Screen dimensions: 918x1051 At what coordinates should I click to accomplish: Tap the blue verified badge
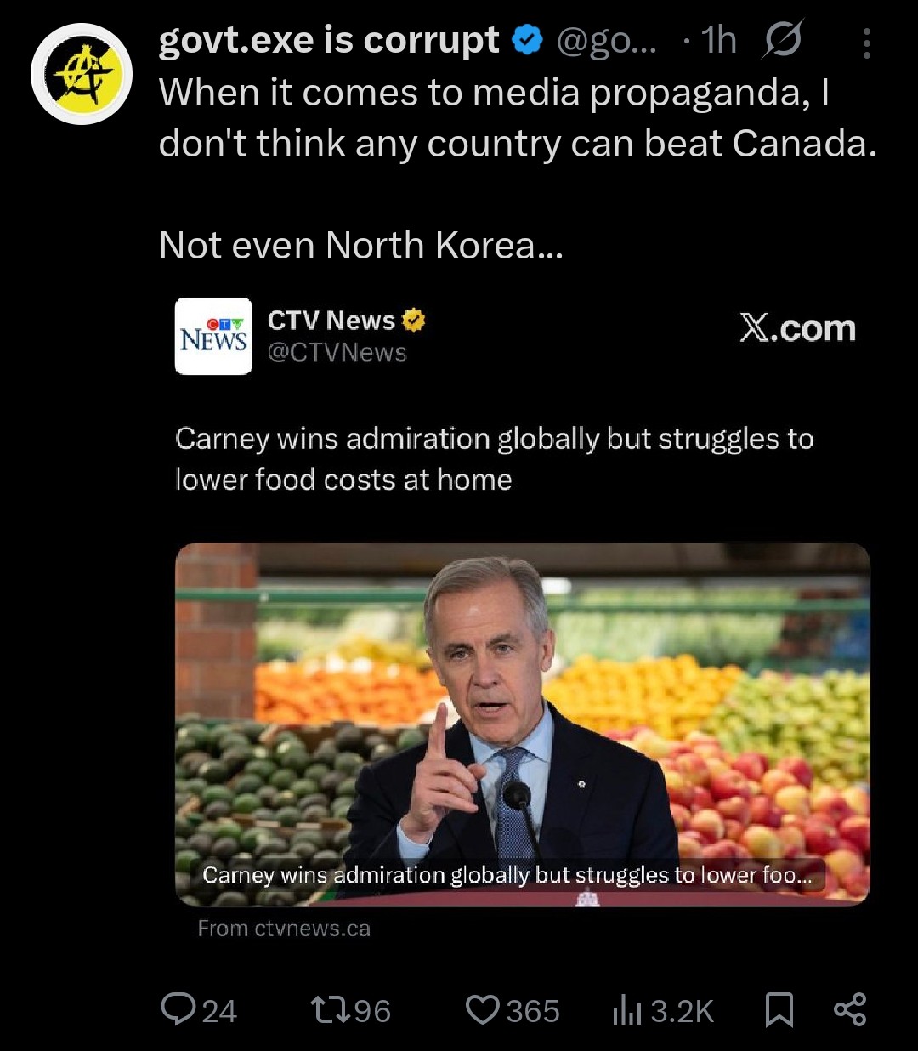(528, 40)
